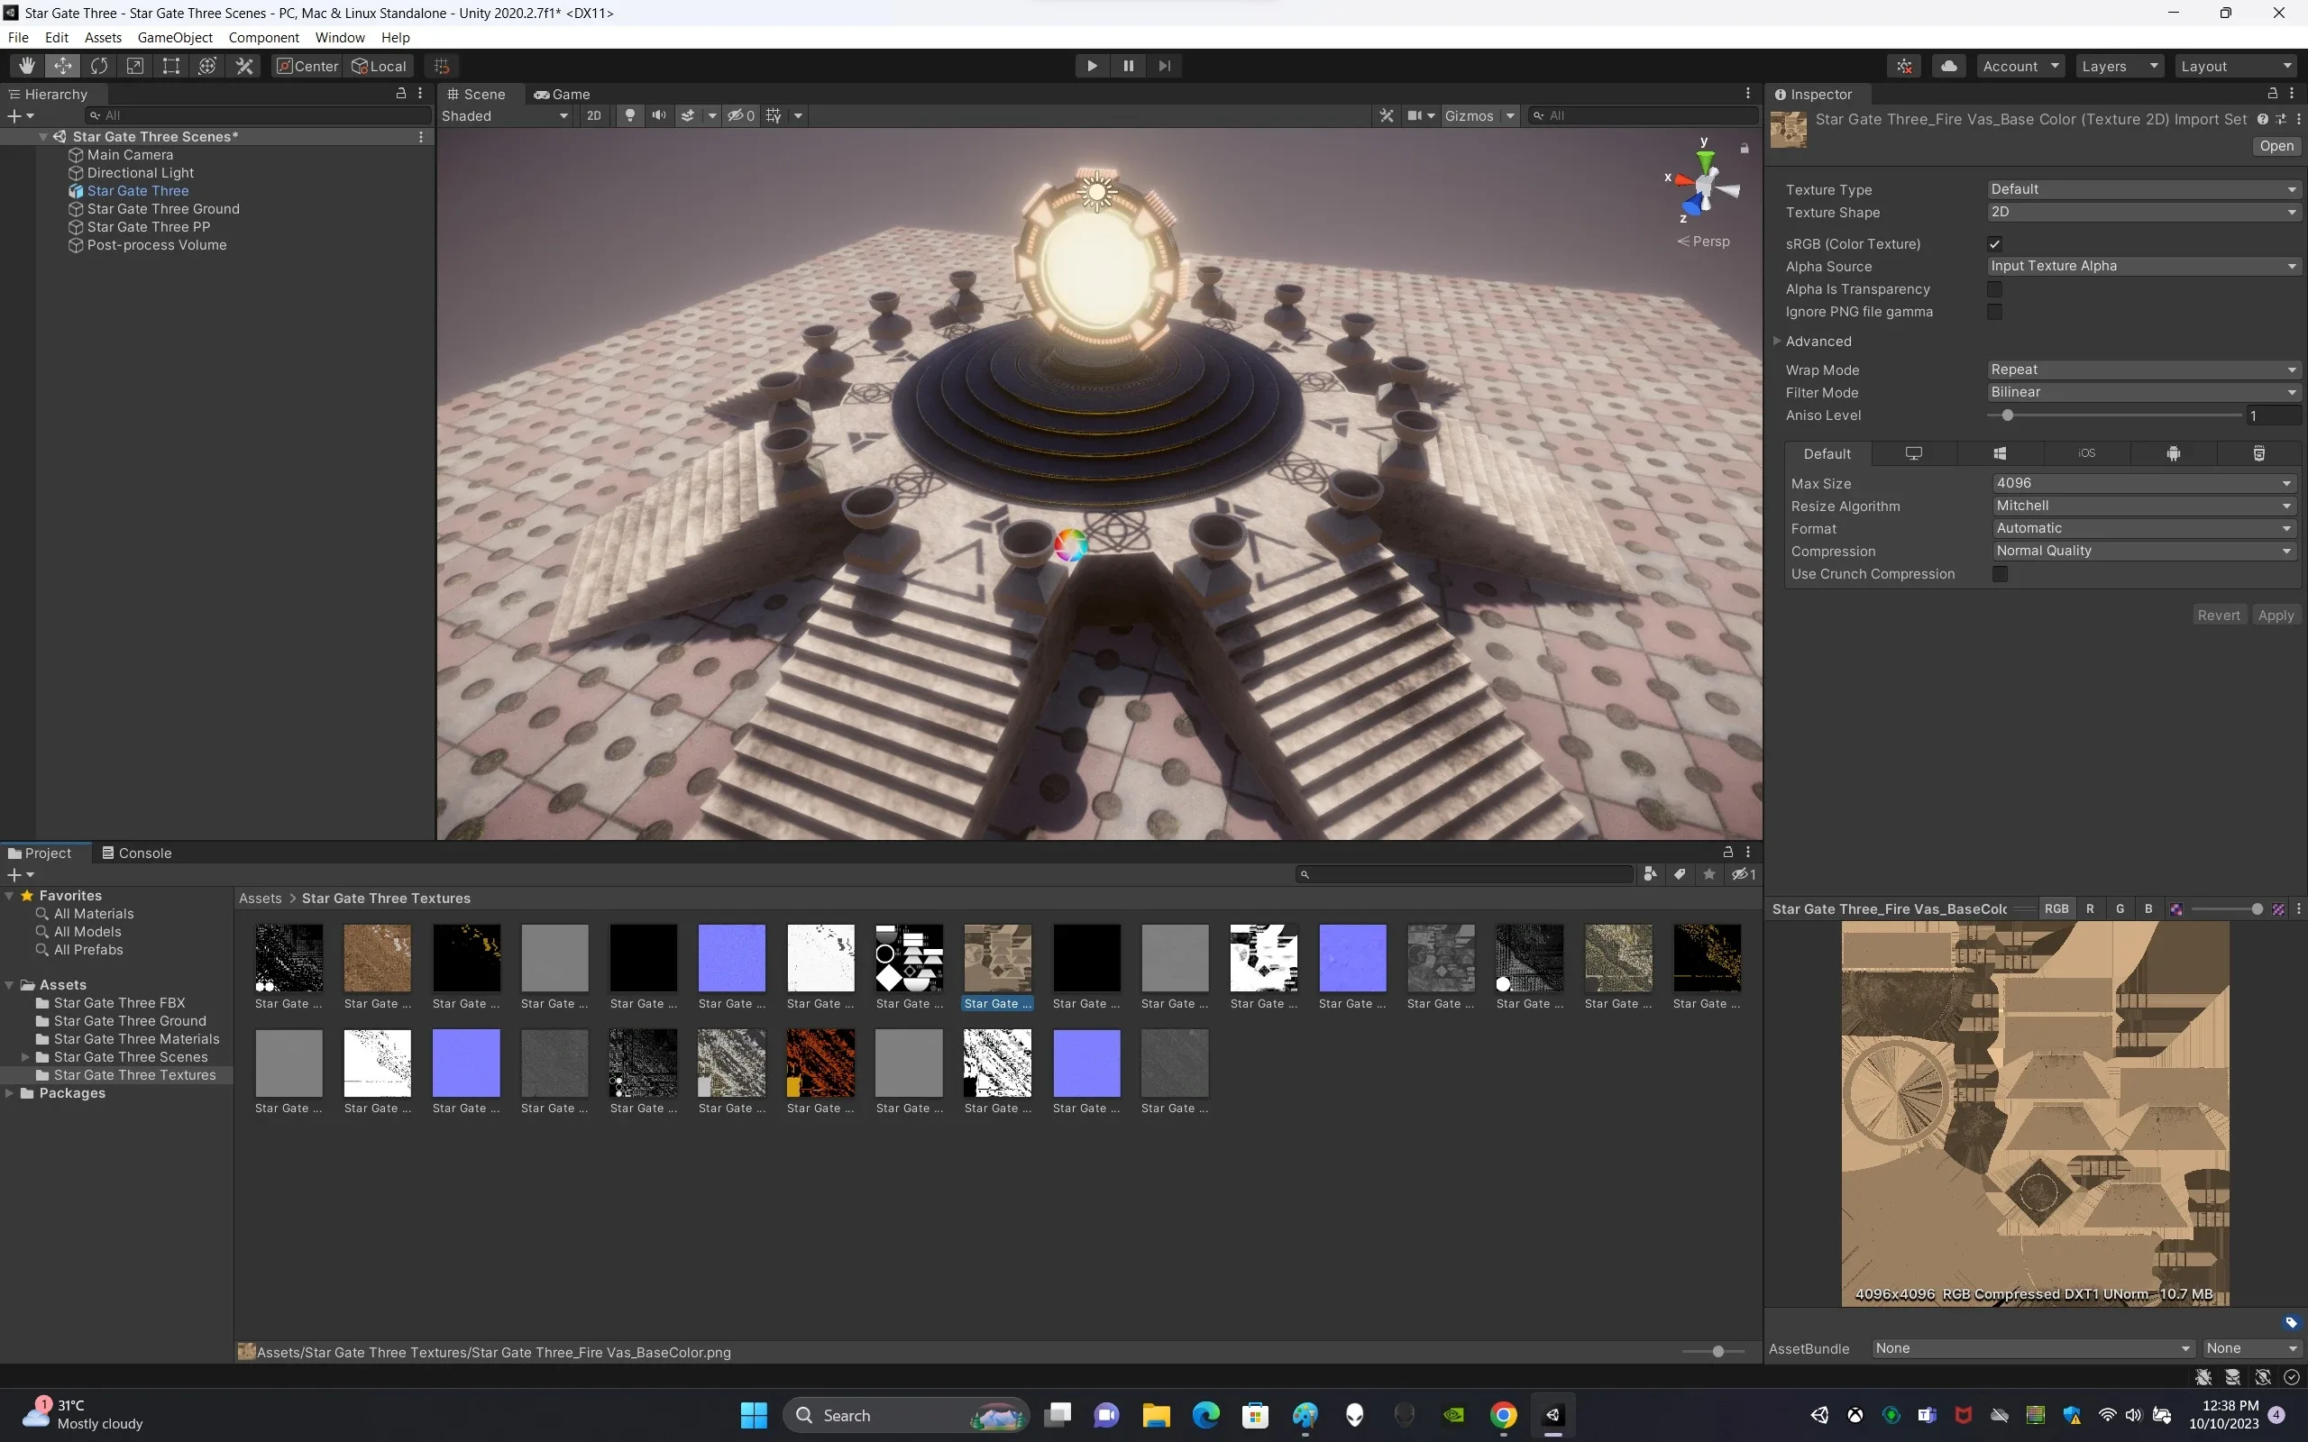Open the Texture Type dropdown

click(2143, 189)
